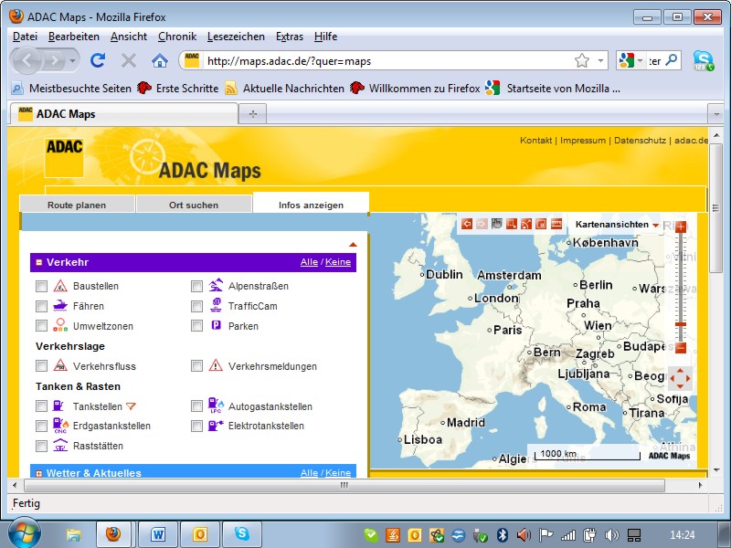Screen dimensions: 731x548
Task: Click the Umweltzonen colored circles icon
Action: (x=60, y=325)
